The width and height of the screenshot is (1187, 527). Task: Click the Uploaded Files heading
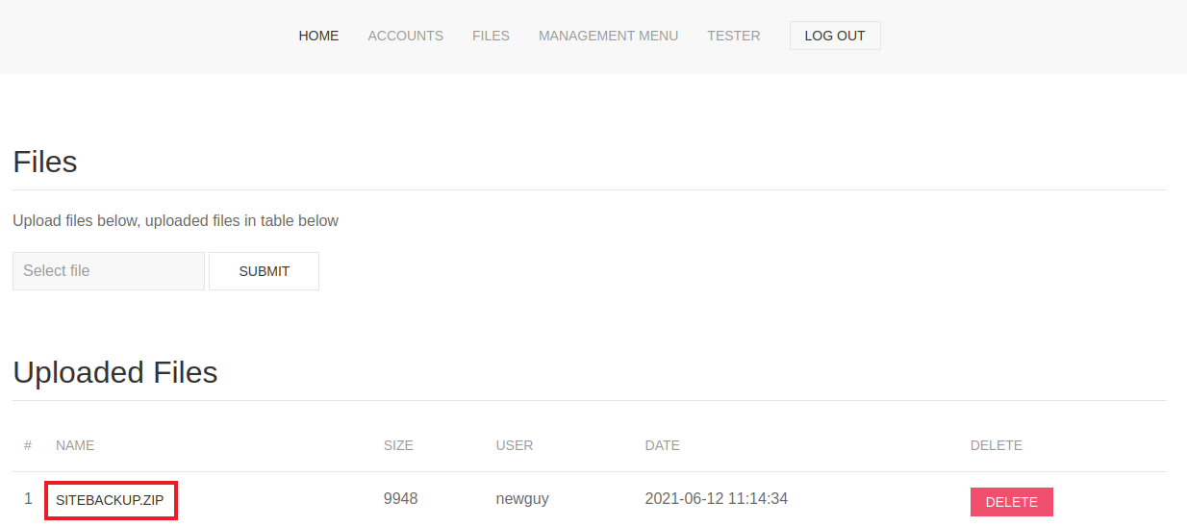(x=115, y=372)
